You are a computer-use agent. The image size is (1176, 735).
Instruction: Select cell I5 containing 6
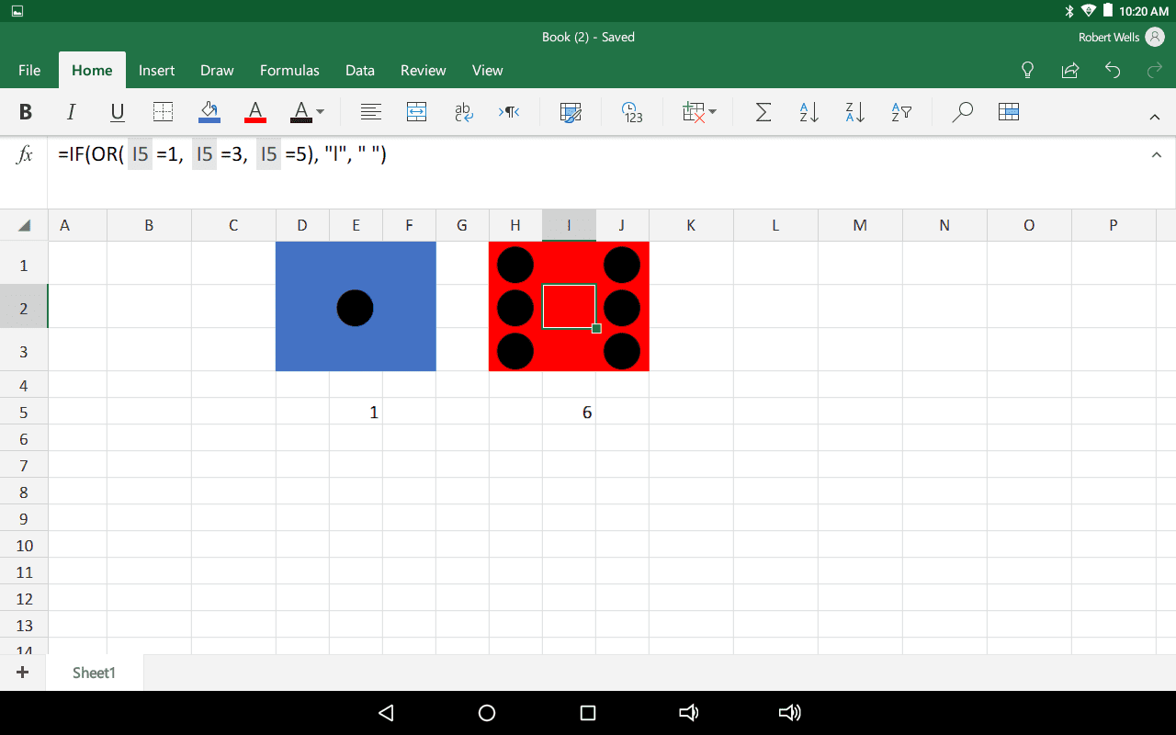point(569,413)
